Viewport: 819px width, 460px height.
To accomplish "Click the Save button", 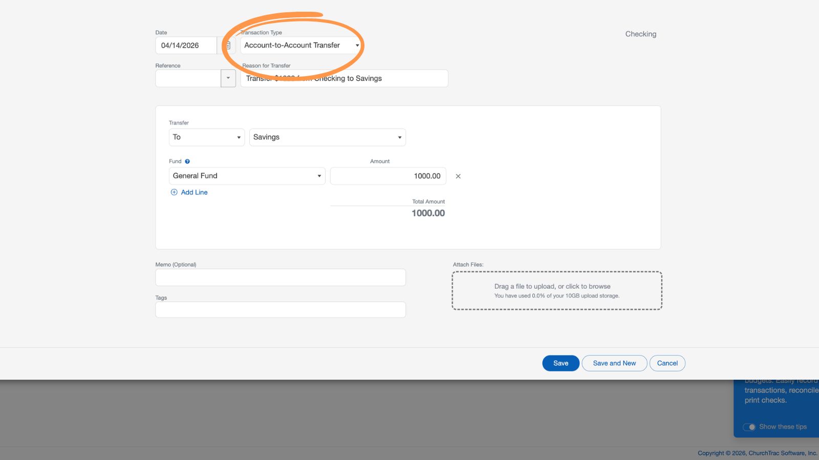I will click(x=561, y=363).
